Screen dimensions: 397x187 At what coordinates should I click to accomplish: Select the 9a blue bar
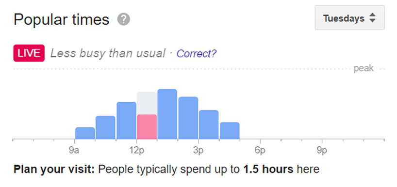(85, 133)
